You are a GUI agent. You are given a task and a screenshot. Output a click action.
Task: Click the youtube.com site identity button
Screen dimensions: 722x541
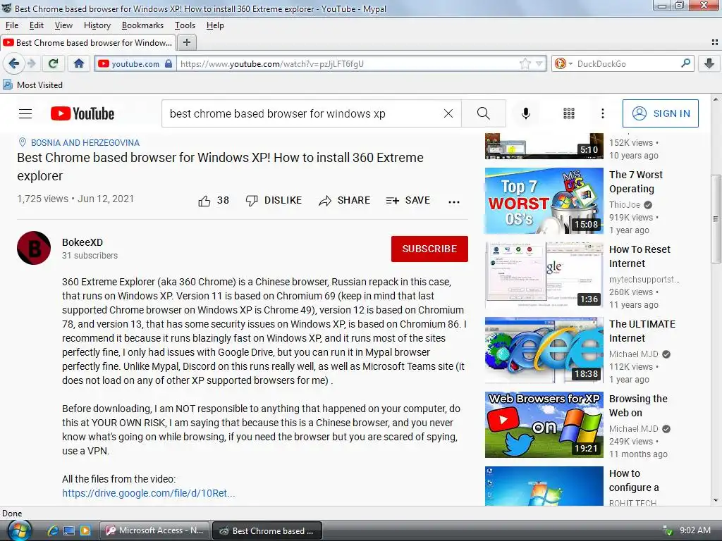(x=135, y=63)
